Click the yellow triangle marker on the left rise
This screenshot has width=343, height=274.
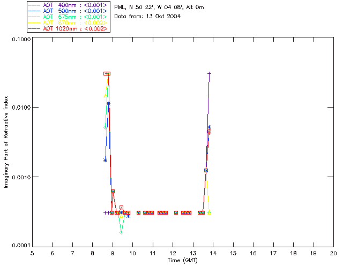[106, 95]
